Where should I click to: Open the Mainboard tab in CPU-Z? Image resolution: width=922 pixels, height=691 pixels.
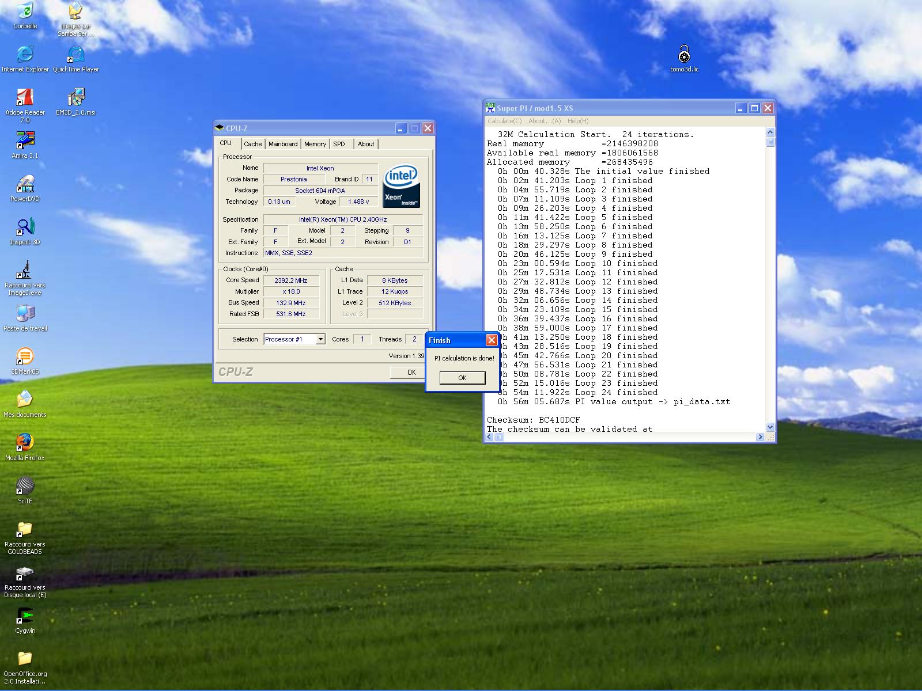pyautogui.click(x=283, y=144)
